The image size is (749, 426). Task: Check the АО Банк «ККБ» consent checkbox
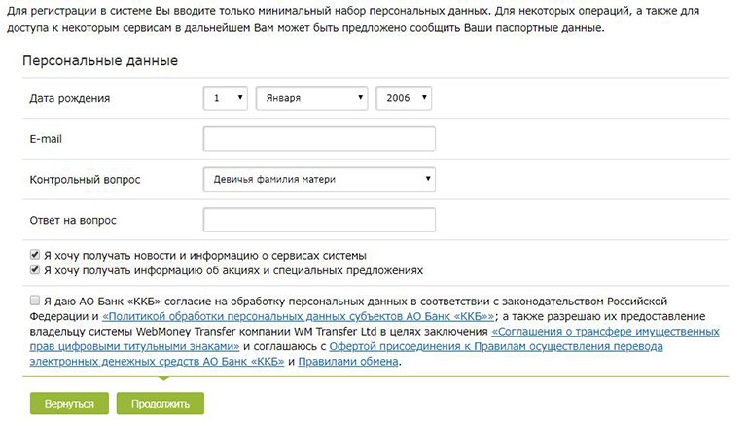pos(34,301)
